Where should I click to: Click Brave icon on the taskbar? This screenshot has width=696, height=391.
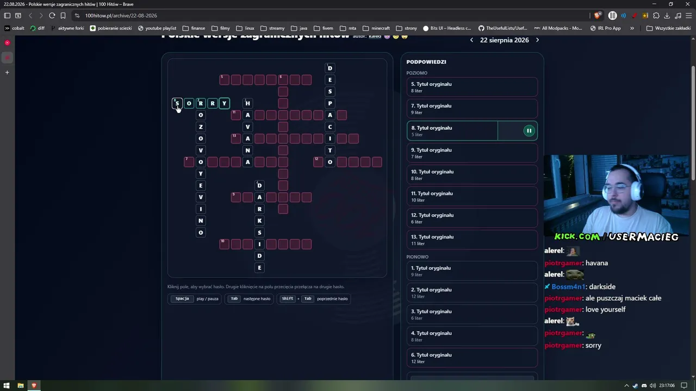[x=34, y=386]
